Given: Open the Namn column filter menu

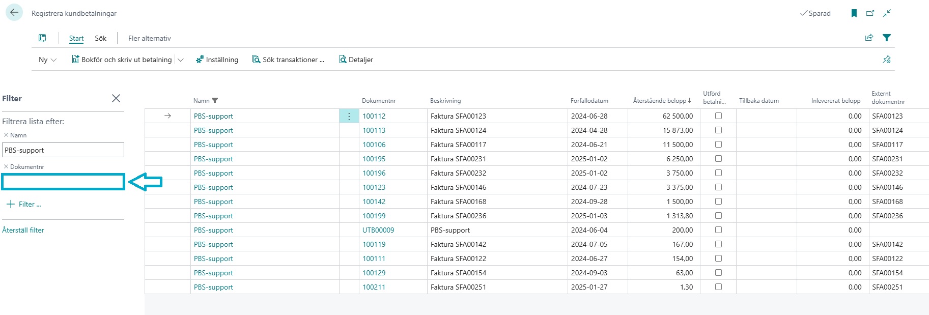Looking at the screenshot, I should click(215, 101).
